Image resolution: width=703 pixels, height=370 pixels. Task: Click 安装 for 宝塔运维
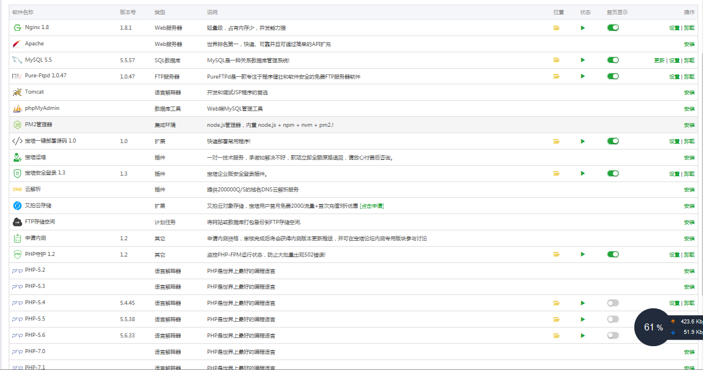pos(689,158)
